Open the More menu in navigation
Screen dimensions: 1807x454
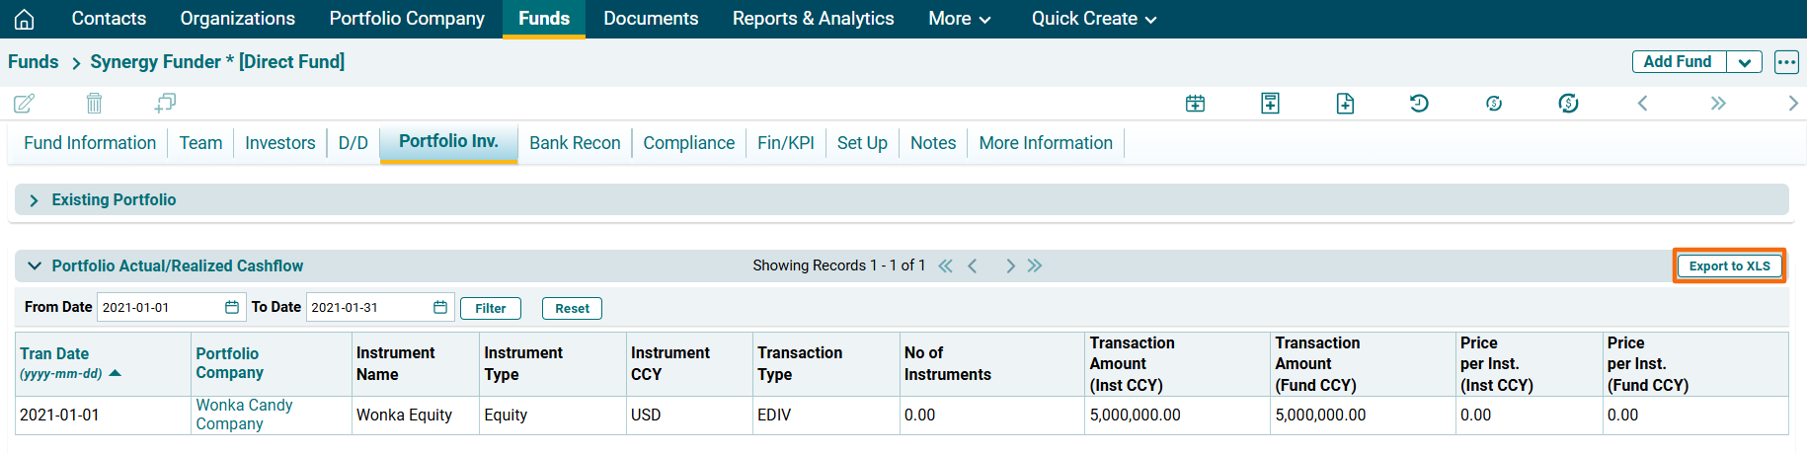pyautogui.click(x=959, y=19)
